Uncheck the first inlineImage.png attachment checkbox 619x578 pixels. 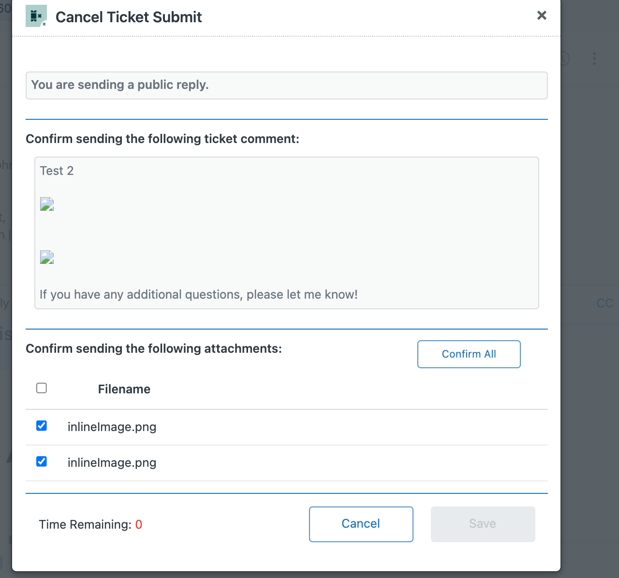tap(42, 426)
